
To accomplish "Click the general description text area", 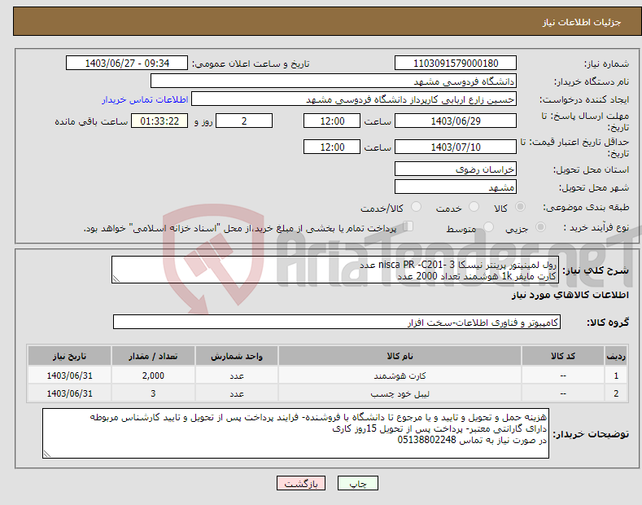I will [334, 270].
